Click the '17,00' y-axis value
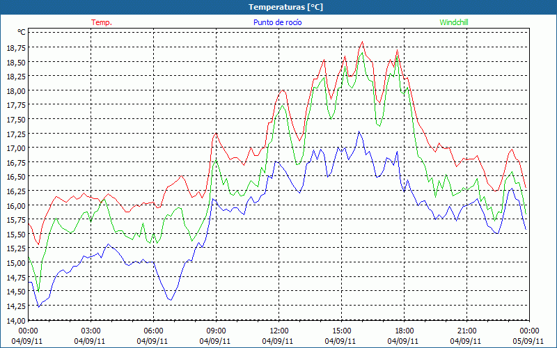The image size is (557, 348). click(16, 148)
